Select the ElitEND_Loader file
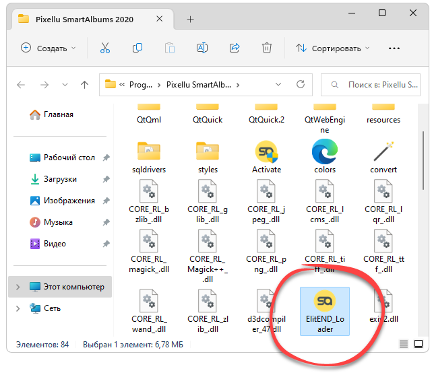Screen dimensions: 432x377 [x=325, y=312]
